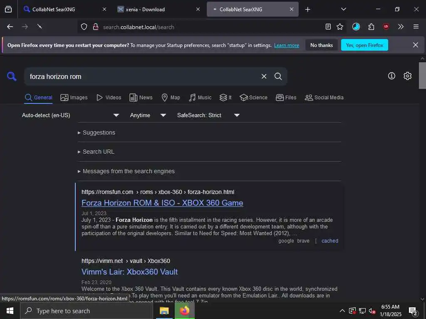The width and height of the screenshot is (426, 319).
Task: Select the Map search category
Action: [171, 97]
